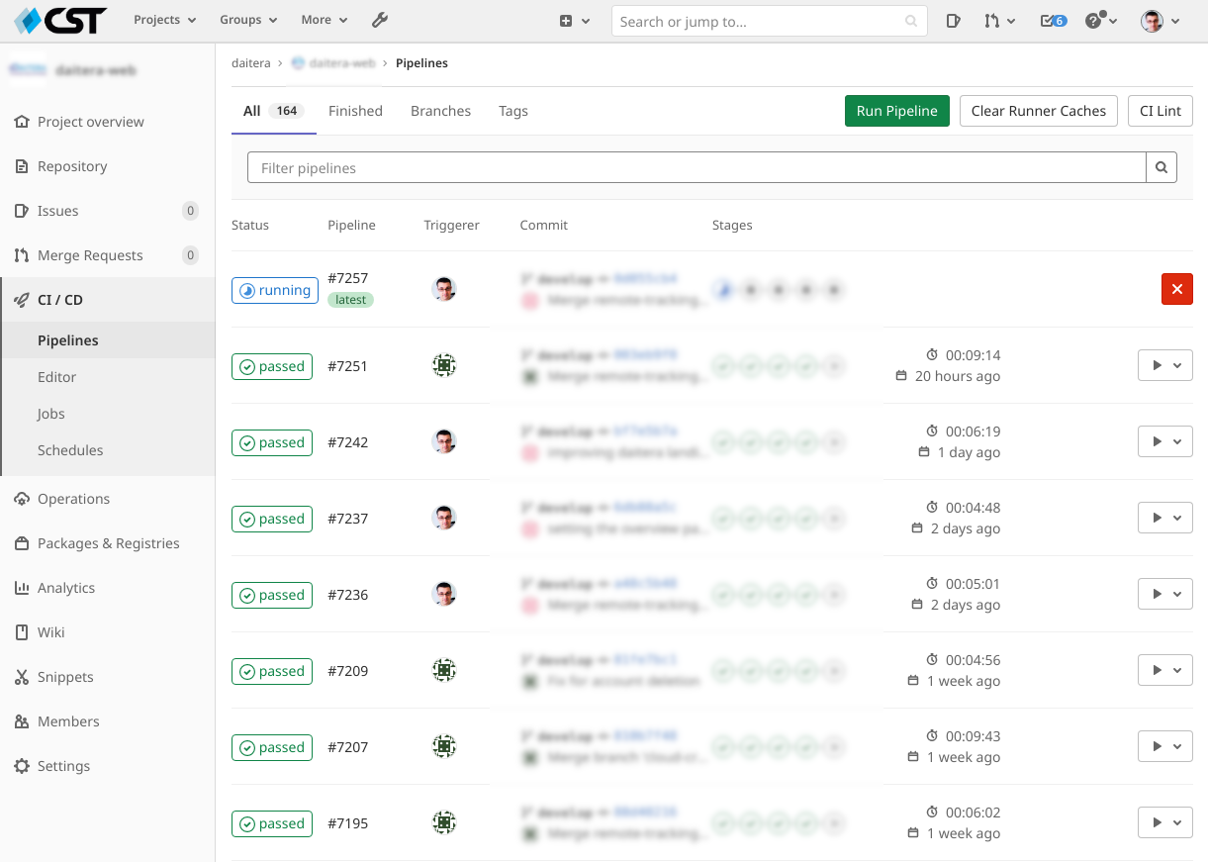Click daitera breadcrumb link
Viewport: 1208px width, 862px height.
250,62
